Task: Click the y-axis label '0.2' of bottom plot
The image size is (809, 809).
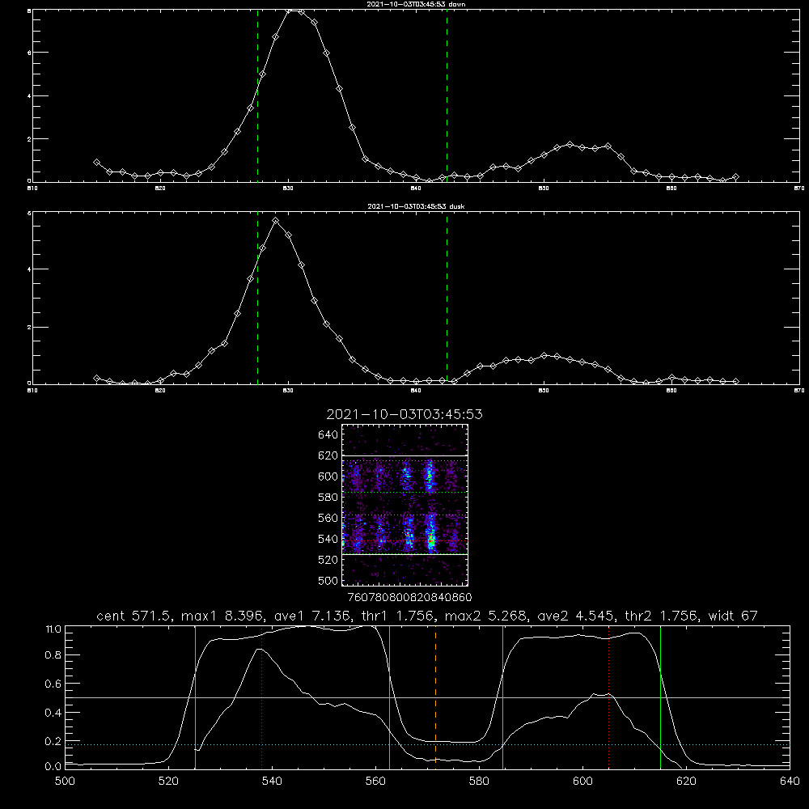Action: (x=53, y=741)
